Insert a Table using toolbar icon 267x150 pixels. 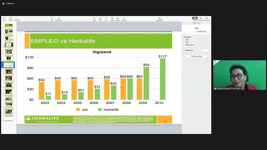(x=94, y=18)
